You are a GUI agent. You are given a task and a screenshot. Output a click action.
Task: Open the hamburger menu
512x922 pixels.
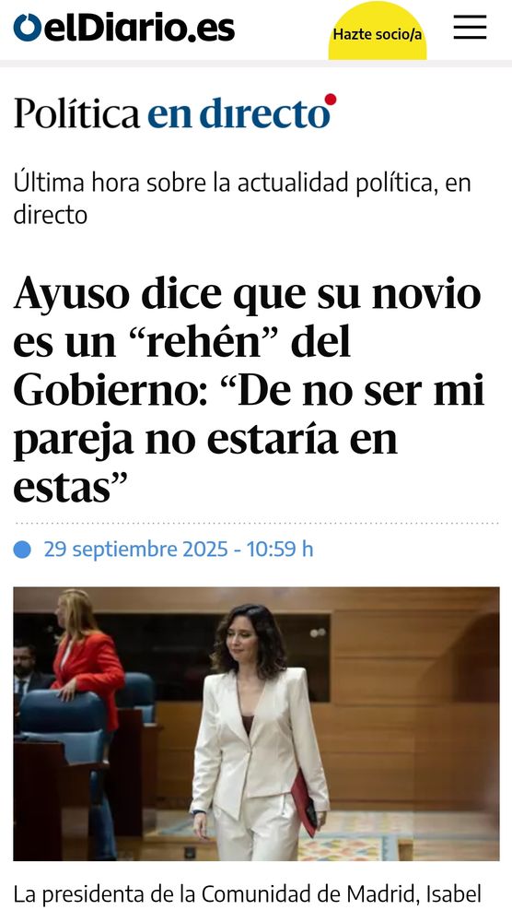coord(470,27)
